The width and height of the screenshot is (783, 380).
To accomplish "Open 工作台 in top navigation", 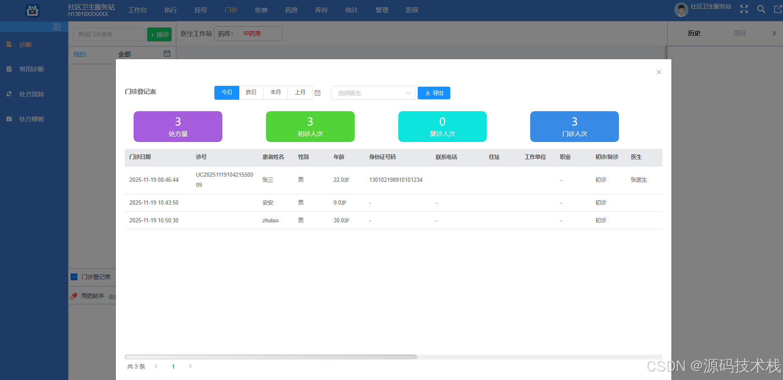I will [137, 10].
